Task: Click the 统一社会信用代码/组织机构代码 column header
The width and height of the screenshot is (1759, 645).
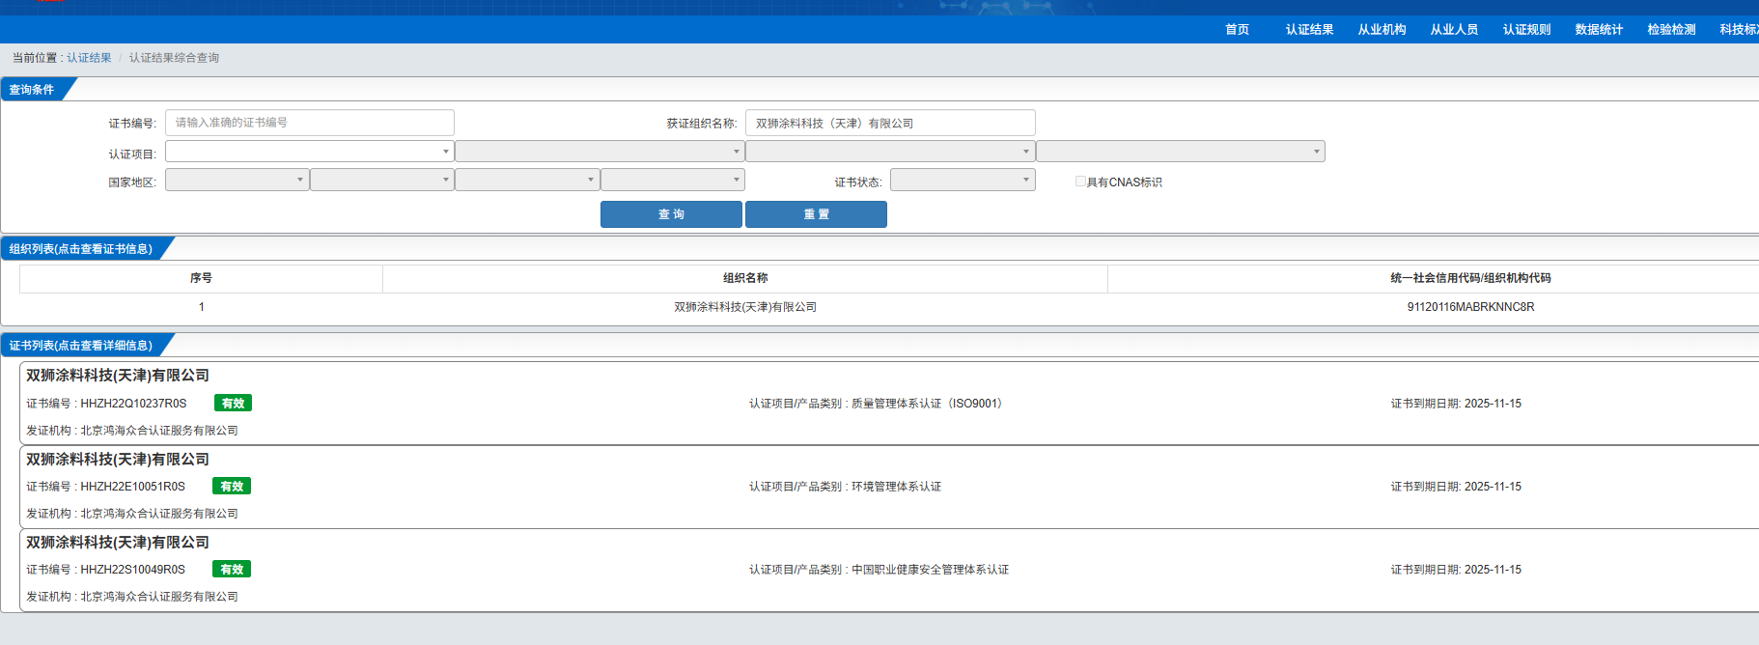Action: coord(1470,278)
